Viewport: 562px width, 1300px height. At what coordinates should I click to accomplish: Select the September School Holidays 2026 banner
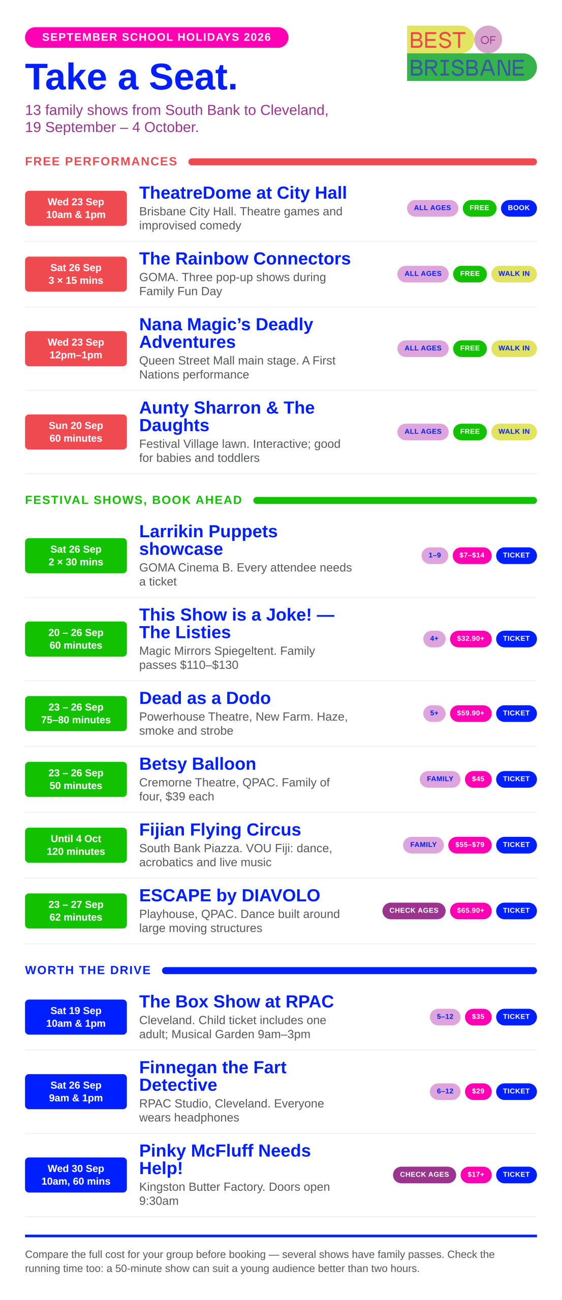tap(157, 38)
